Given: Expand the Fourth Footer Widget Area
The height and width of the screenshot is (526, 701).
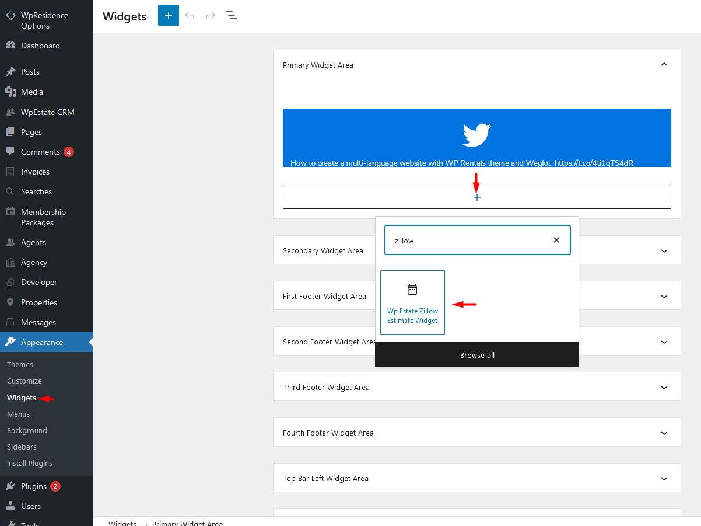Looking at the screenshot, I should [x=664, y=433].
